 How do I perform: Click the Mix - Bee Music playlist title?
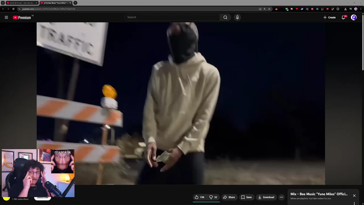319,194
